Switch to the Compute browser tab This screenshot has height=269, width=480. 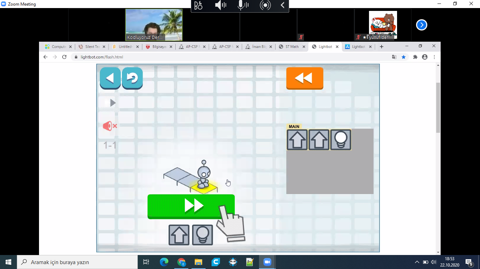coord(59,47)
